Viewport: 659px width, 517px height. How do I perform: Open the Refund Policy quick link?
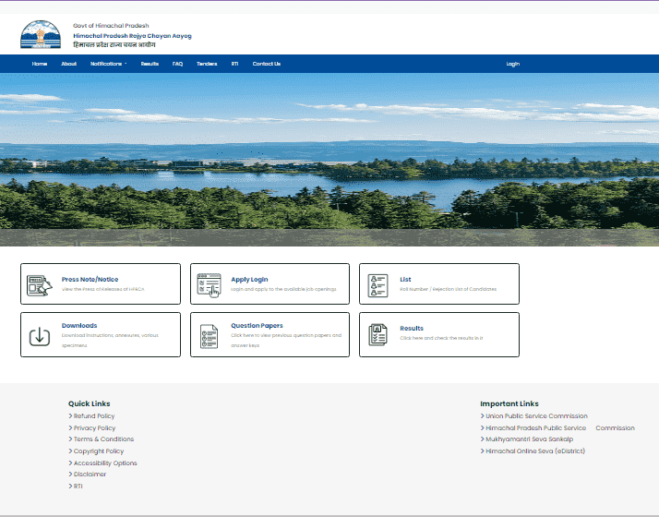(x=94, y=416)
